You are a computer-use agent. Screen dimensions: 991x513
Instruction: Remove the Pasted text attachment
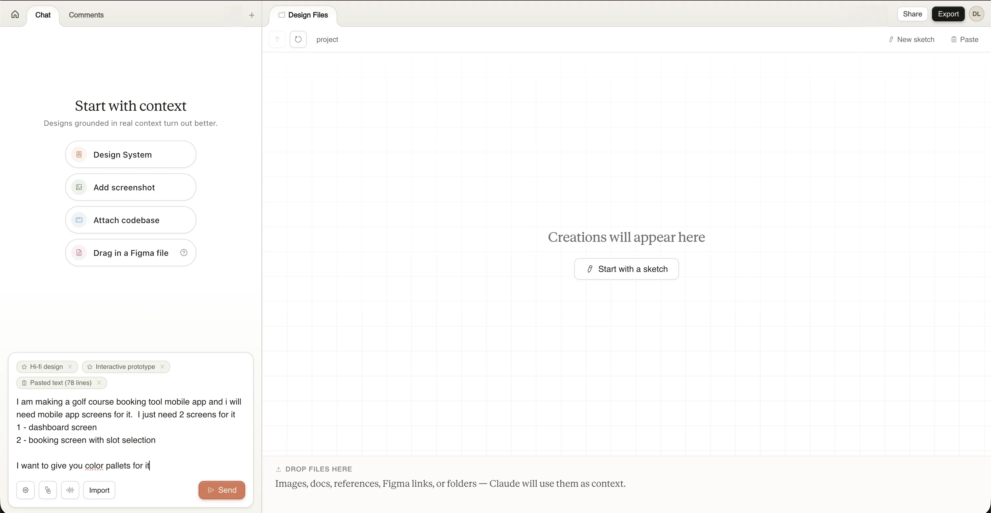tap(99, 383)
